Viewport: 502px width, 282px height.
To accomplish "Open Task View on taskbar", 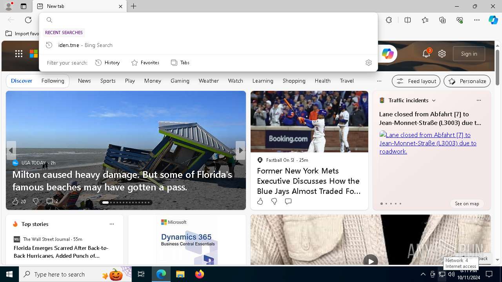I will (x=141, y=274).
